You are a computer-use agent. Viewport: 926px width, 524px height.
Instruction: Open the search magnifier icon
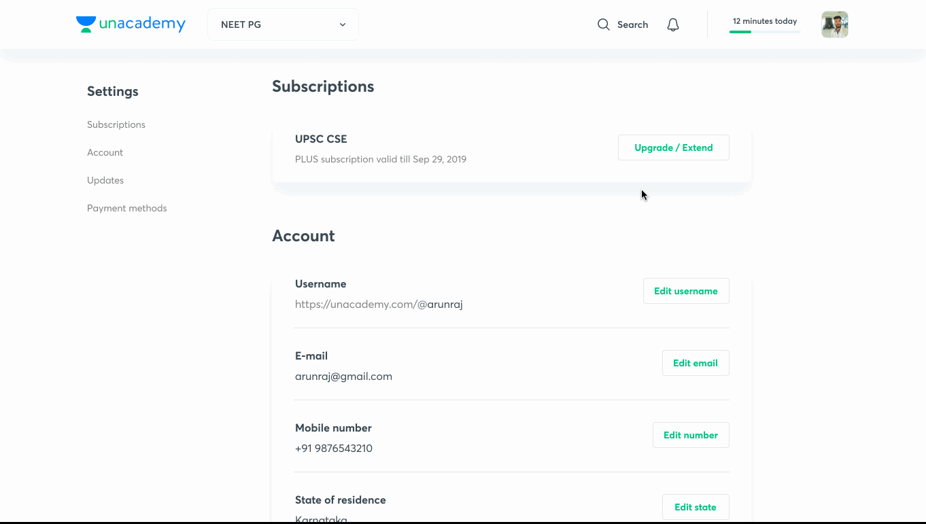603,24
